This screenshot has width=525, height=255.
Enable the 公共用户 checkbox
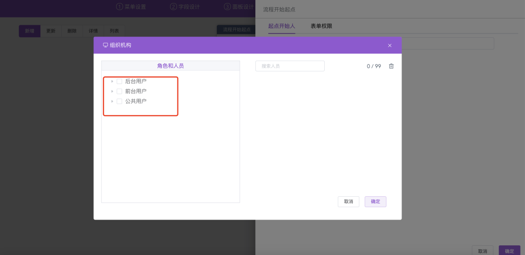[119, 102]
